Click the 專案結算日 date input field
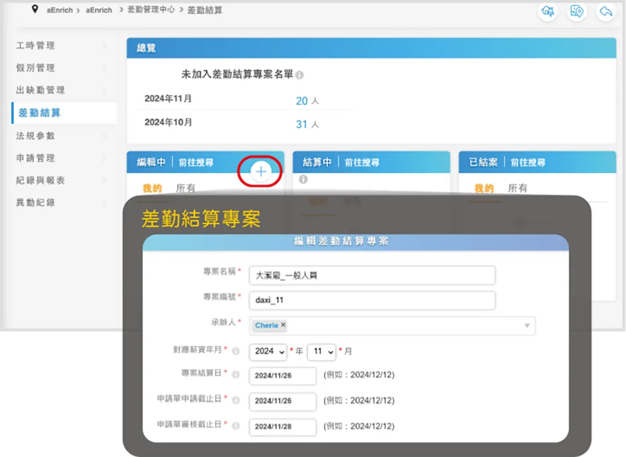This screenshot has height=457, width=626. point(282,376)
